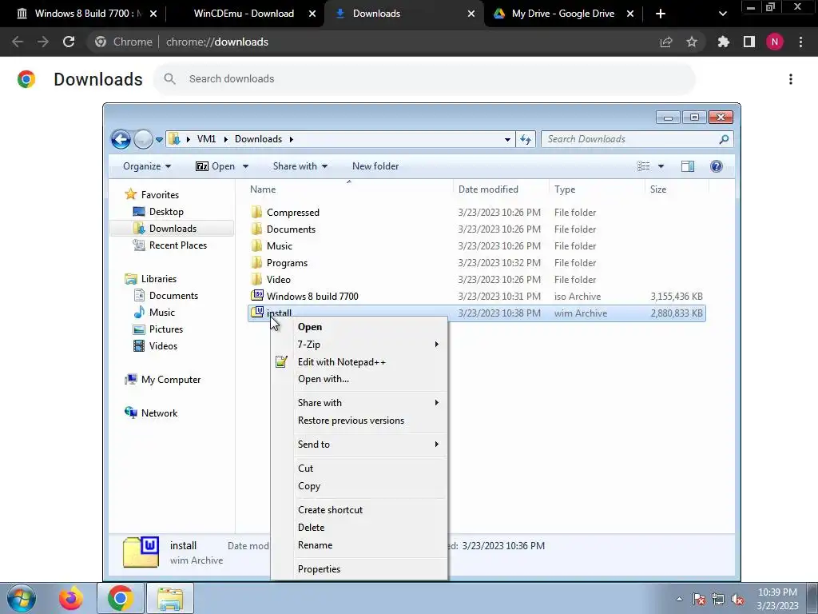Show hidden tray icons arrow
Image resolution: width=818 pixels, height=614 pixels.
point(679,599)
